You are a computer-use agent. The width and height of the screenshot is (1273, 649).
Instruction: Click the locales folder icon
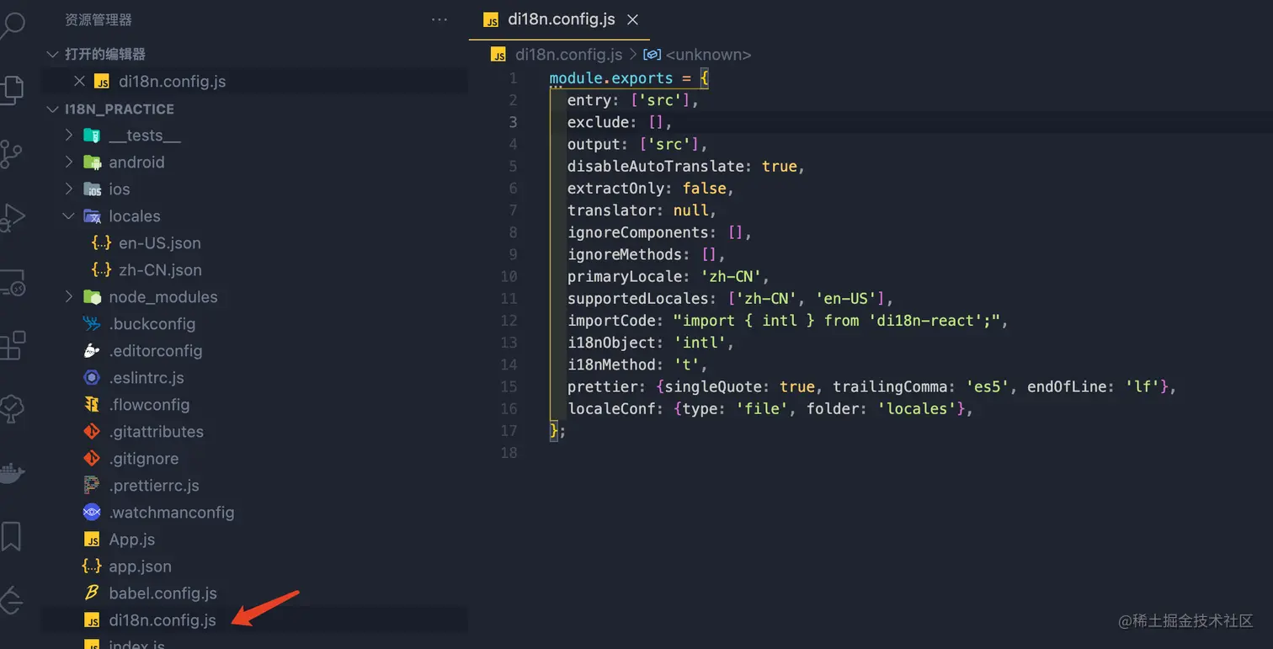pos(93,216)
